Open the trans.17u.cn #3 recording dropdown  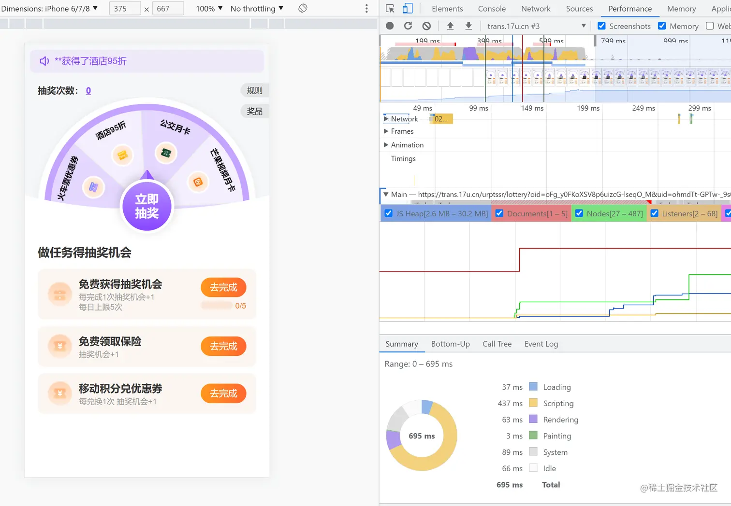click(x=536, y=26)
